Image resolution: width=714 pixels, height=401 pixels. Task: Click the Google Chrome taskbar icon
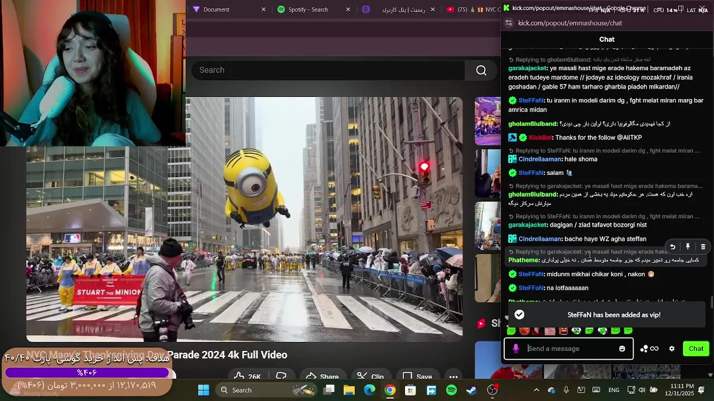(390, 390)
